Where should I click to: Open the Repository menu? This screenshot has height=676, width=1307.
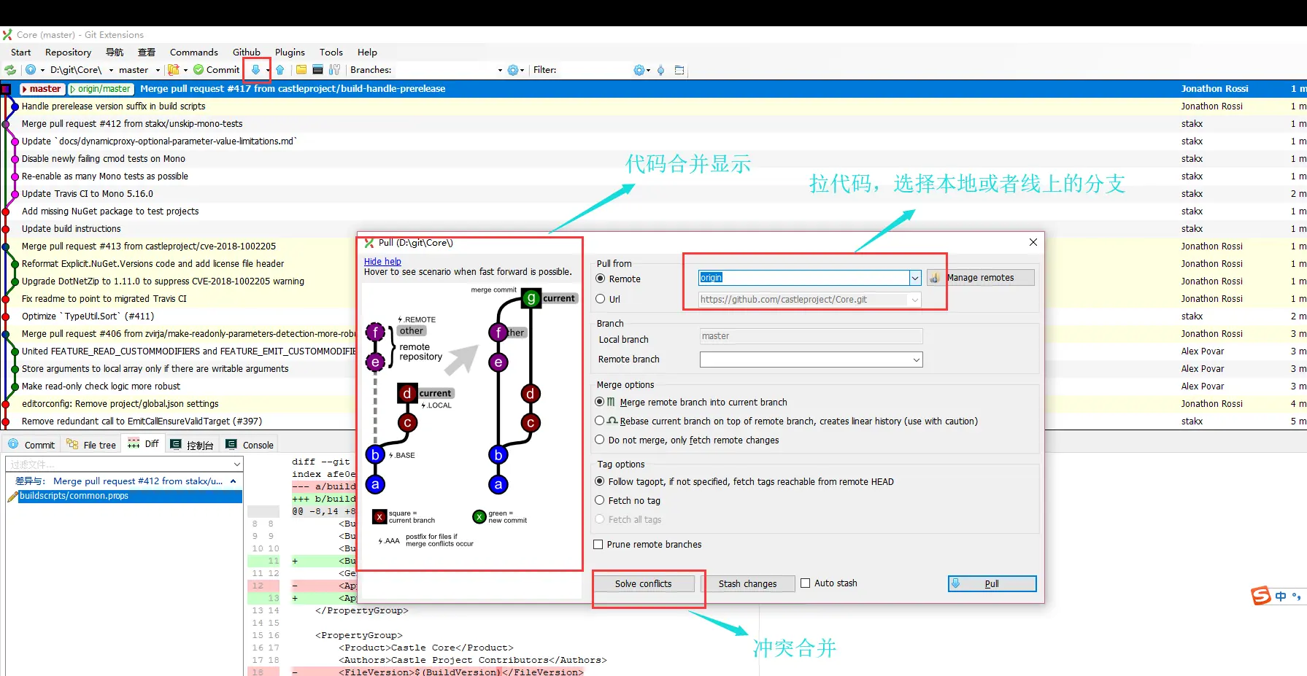[69, 53]
